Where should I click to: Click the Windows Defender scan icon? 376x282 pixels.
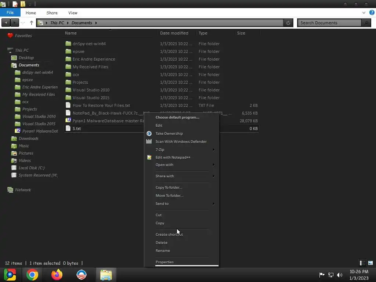(x=149, y=141)
